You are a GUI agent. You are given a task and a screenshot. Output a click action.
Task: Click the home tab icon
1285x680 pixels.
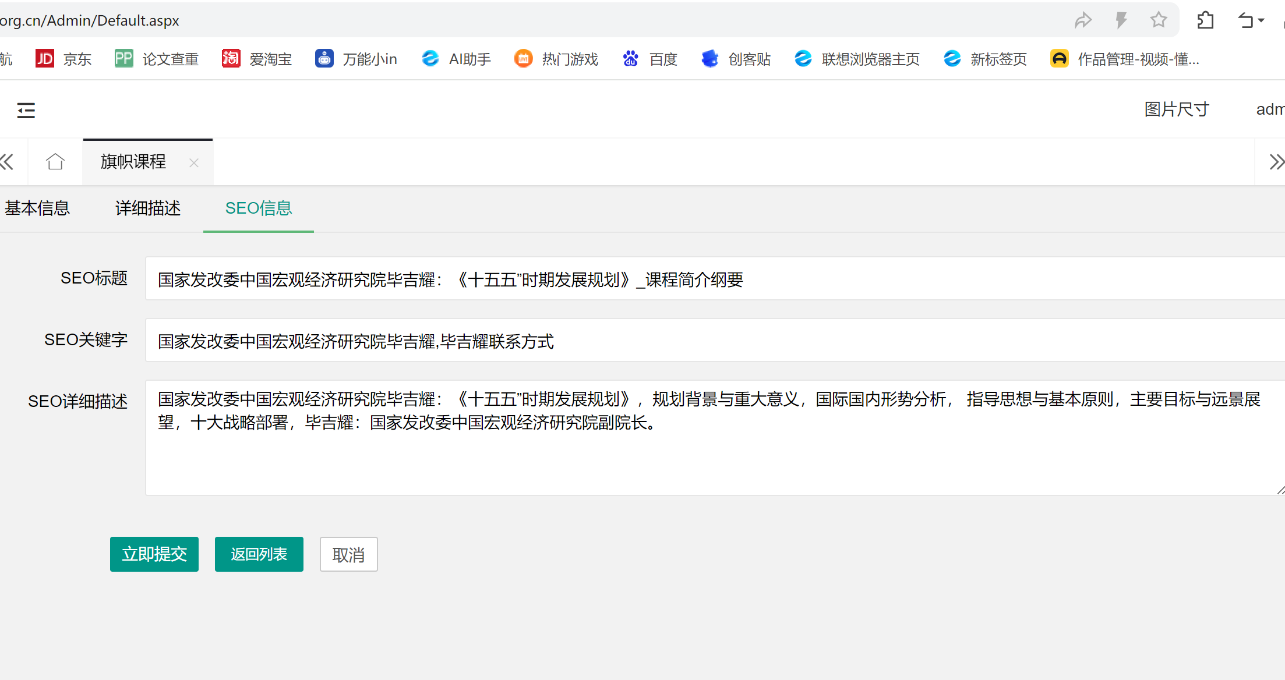point(55,161)
